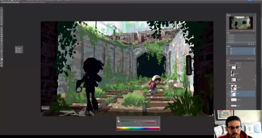Click the black silhouette layer thumbnail
262x138 pixels.
pyautogui.click(x=233, y=73)
